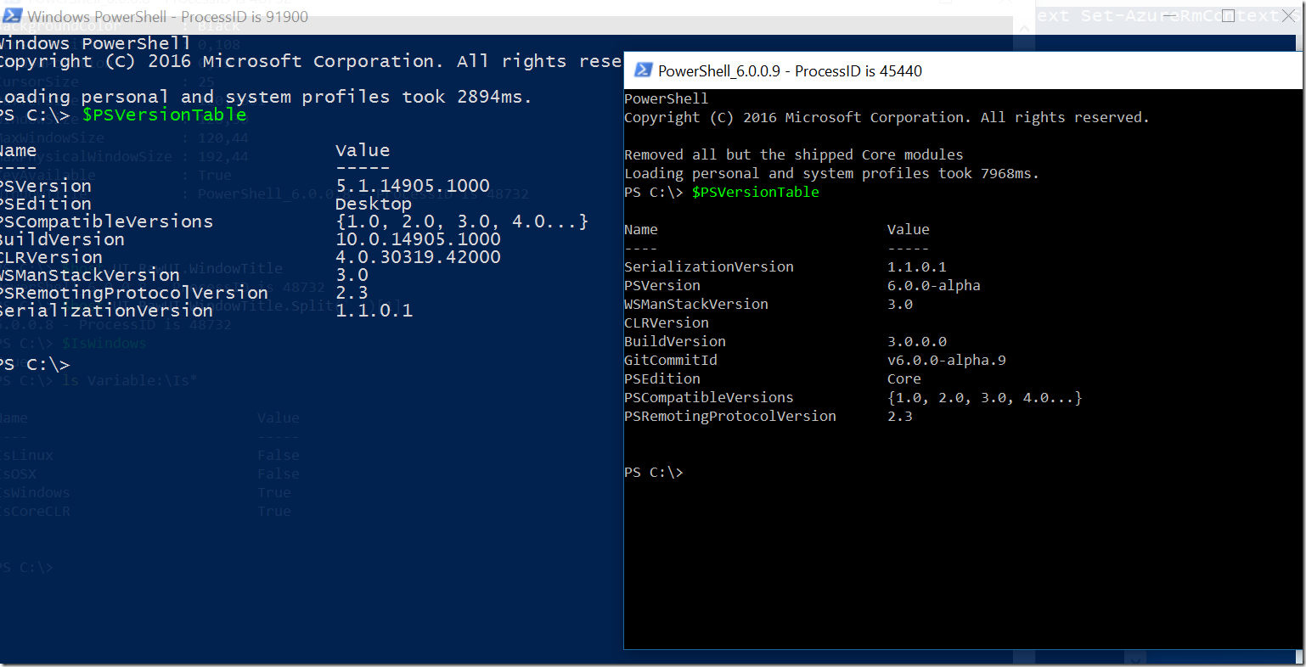Click the PSVersion value 6.0.0-alpha
This screenshot has height=667, width=1306.
tap(933, 286)
